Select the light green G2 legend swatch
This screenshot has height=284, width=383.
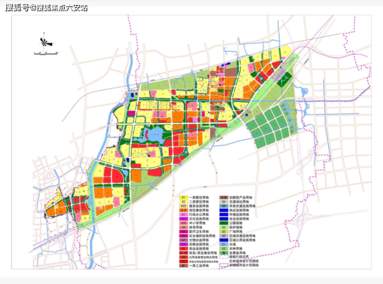[224, 227]
